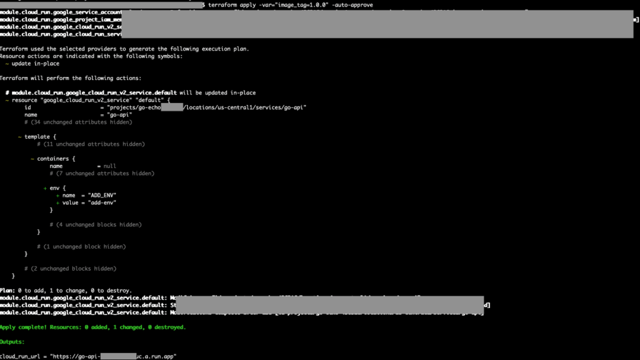Click "Terraform will perform the following actions" line
This screenshot has height=360, width=640.
71,78
